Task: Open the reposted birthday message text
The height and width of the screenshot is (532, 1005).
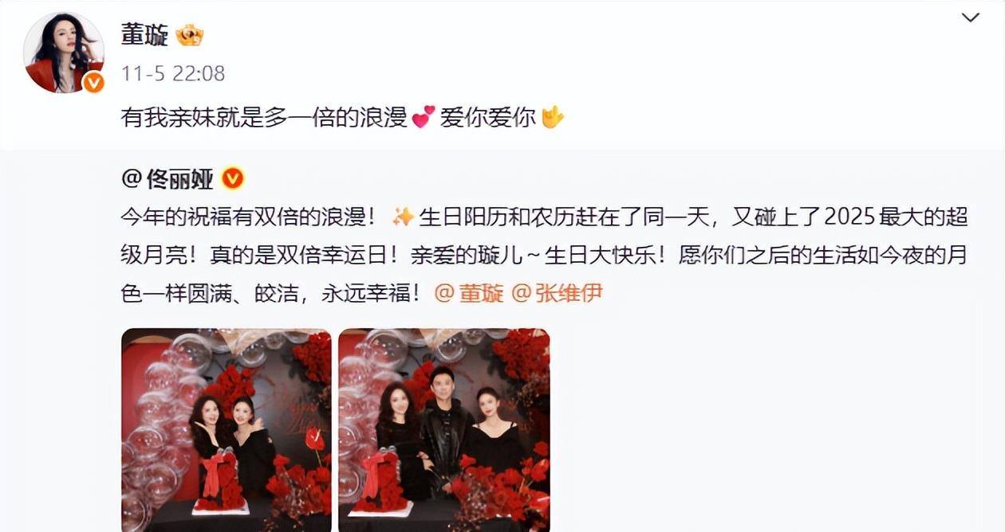Action: [x=544, y=255]
